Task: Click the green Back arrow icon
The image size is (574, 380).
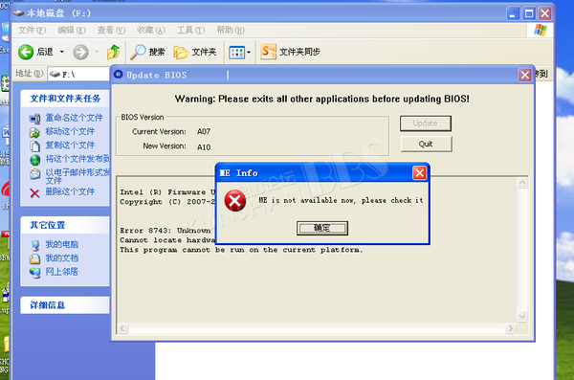Action: click(26, 52)
